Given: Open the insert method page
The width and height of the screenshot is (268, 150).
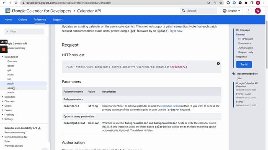Looking at the screenshot, I should pos(10,75).
